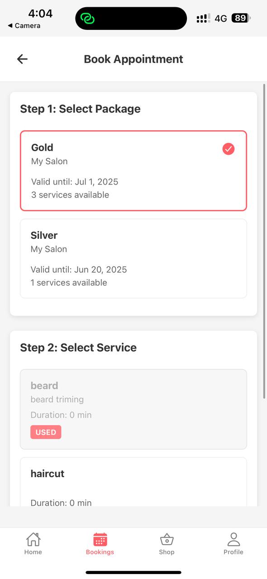Tap the USED badge on beard service
Screen dimensions: 267x579
click(x=45, y=432)
